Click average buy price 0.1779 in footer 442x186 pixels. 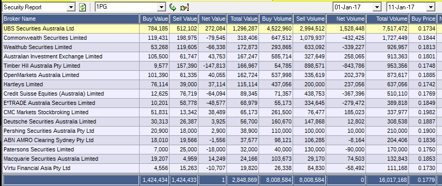[x=423, y=180]
